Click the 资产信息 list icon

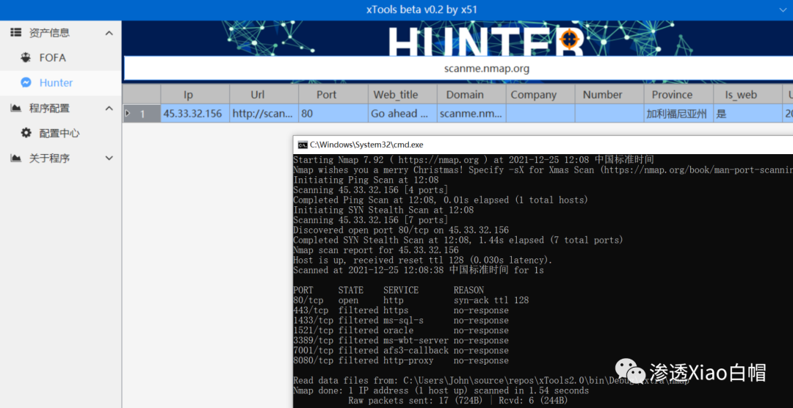pos(15,33)
